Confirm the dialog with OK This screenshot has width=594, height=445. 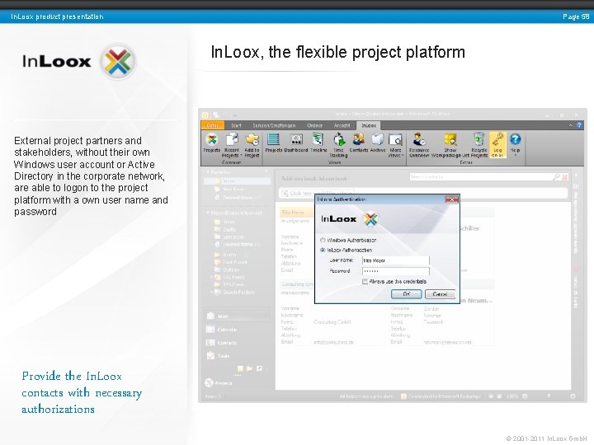point(407,294)
